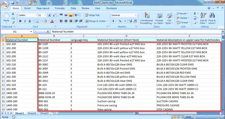The height and width of the screenshot is (119, 225).
Task: Click the Merge & Center button
Action: [96, 21]
